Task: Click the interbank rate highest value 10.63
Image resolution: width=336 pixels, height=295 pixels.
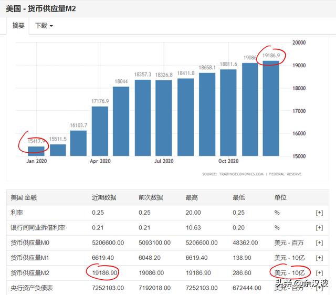Action: pos(193,227)
